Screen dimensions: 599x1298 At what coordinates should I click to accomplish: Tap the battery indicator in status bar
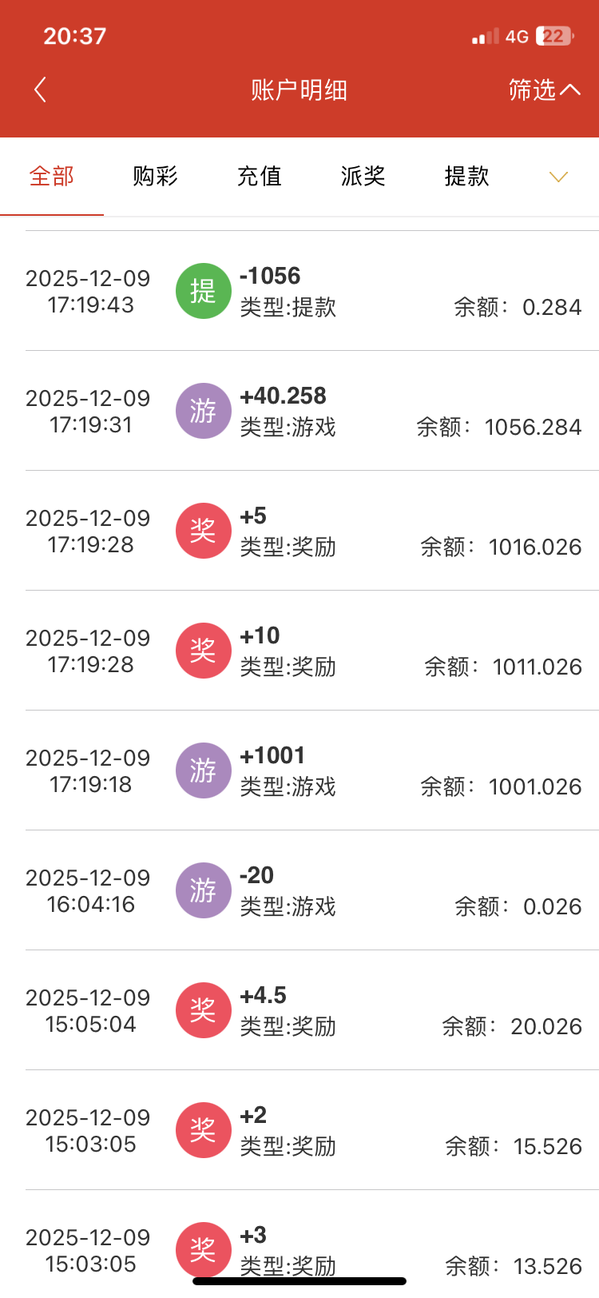click(x=554, y=36)
